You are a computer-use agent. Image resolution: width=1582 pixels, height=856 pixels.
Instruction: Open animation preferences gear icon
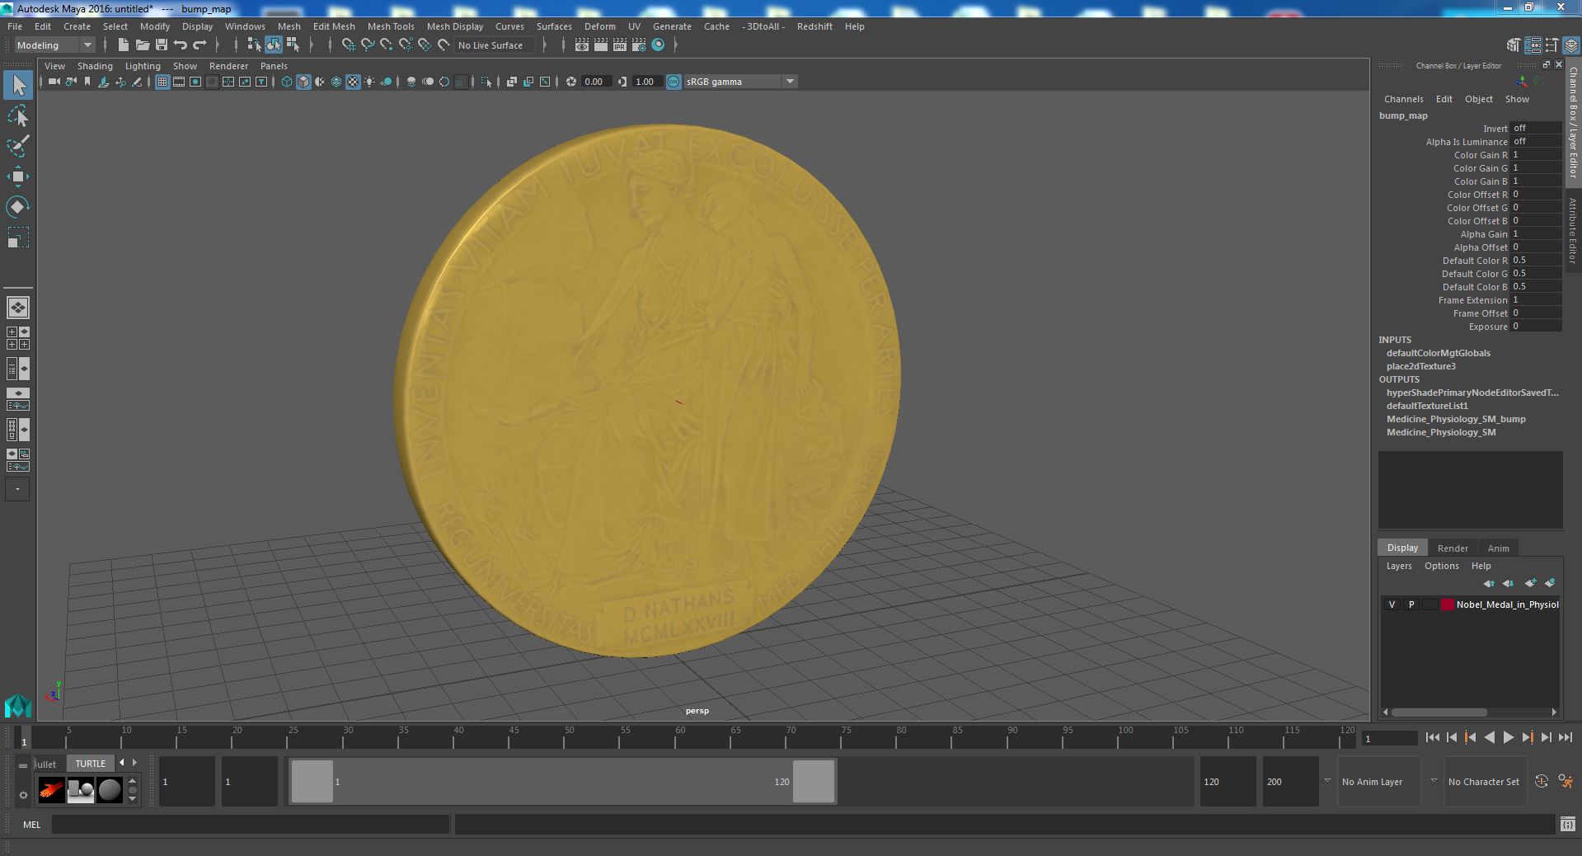coord(1566,782)
